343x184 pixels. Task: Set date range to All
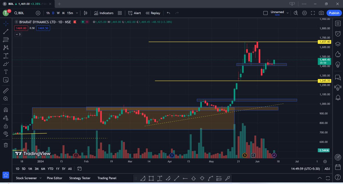tap(70, 169)
